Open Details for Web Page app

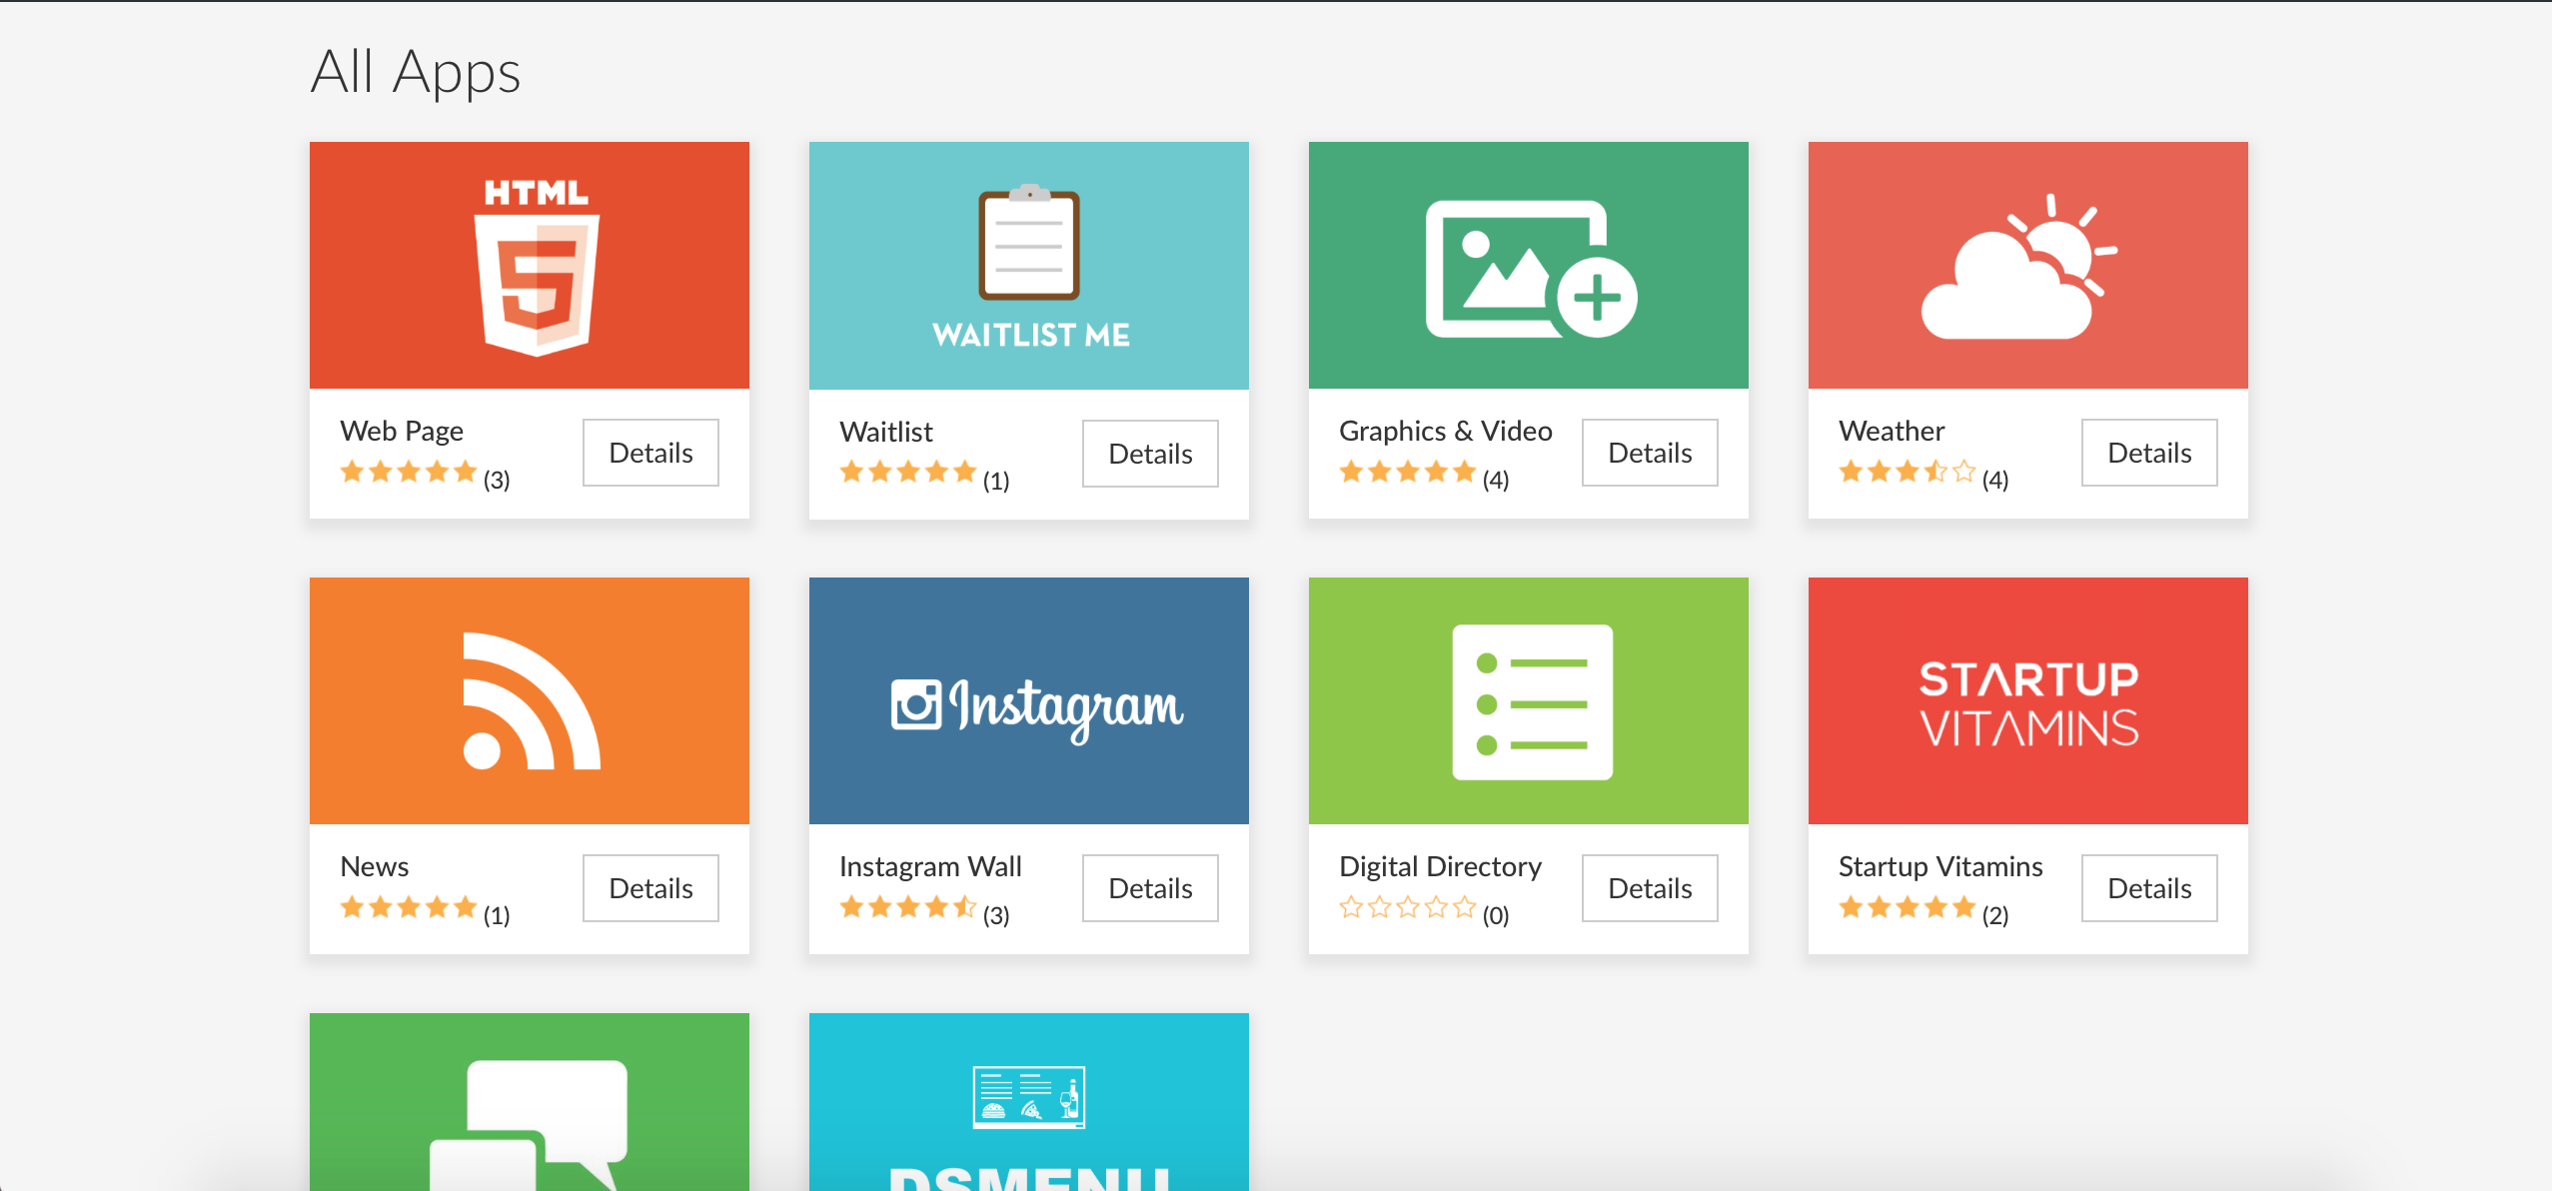(650, 453)
